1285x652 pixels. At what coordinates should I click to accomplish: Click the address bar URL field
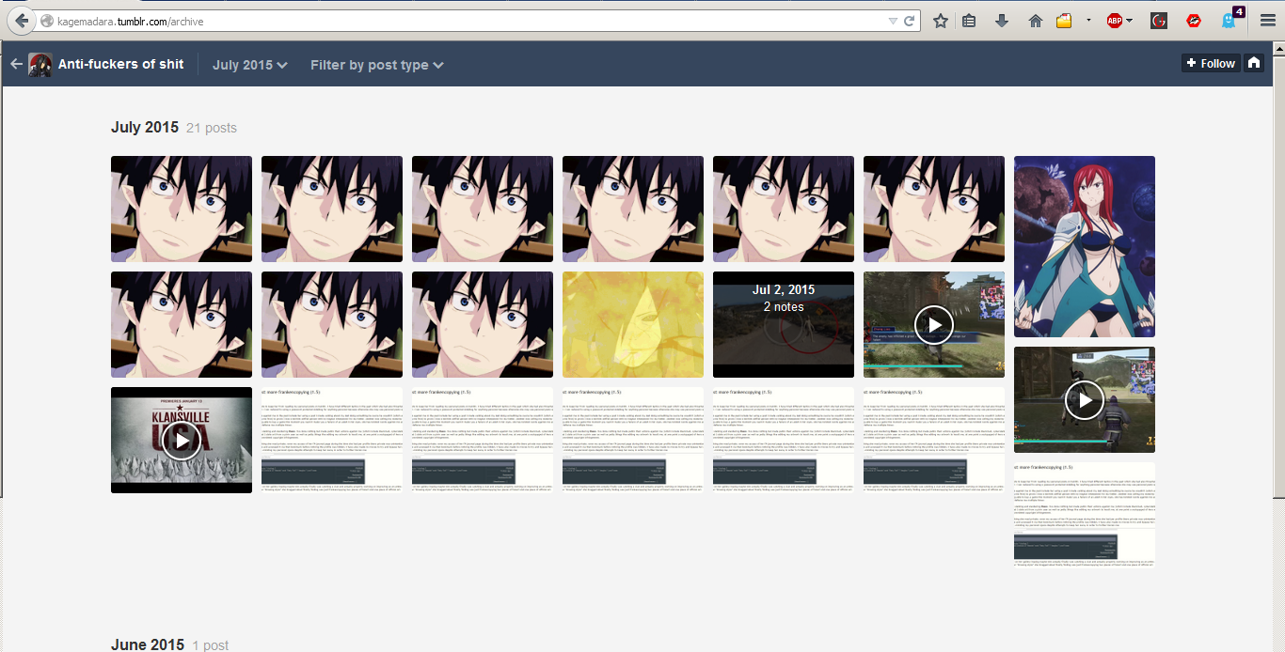(470, 21)
